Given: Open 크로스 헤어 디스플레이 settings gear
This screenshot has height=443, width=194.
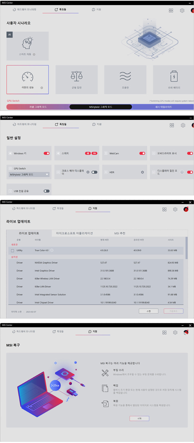Looking at the screenshot, I should pos(88,172).
